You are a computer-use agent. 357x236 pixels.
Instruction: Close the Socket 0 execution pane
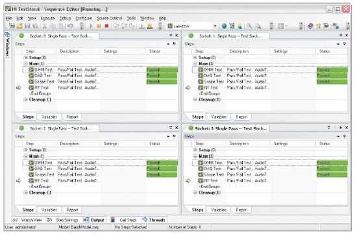coord(177,35)
